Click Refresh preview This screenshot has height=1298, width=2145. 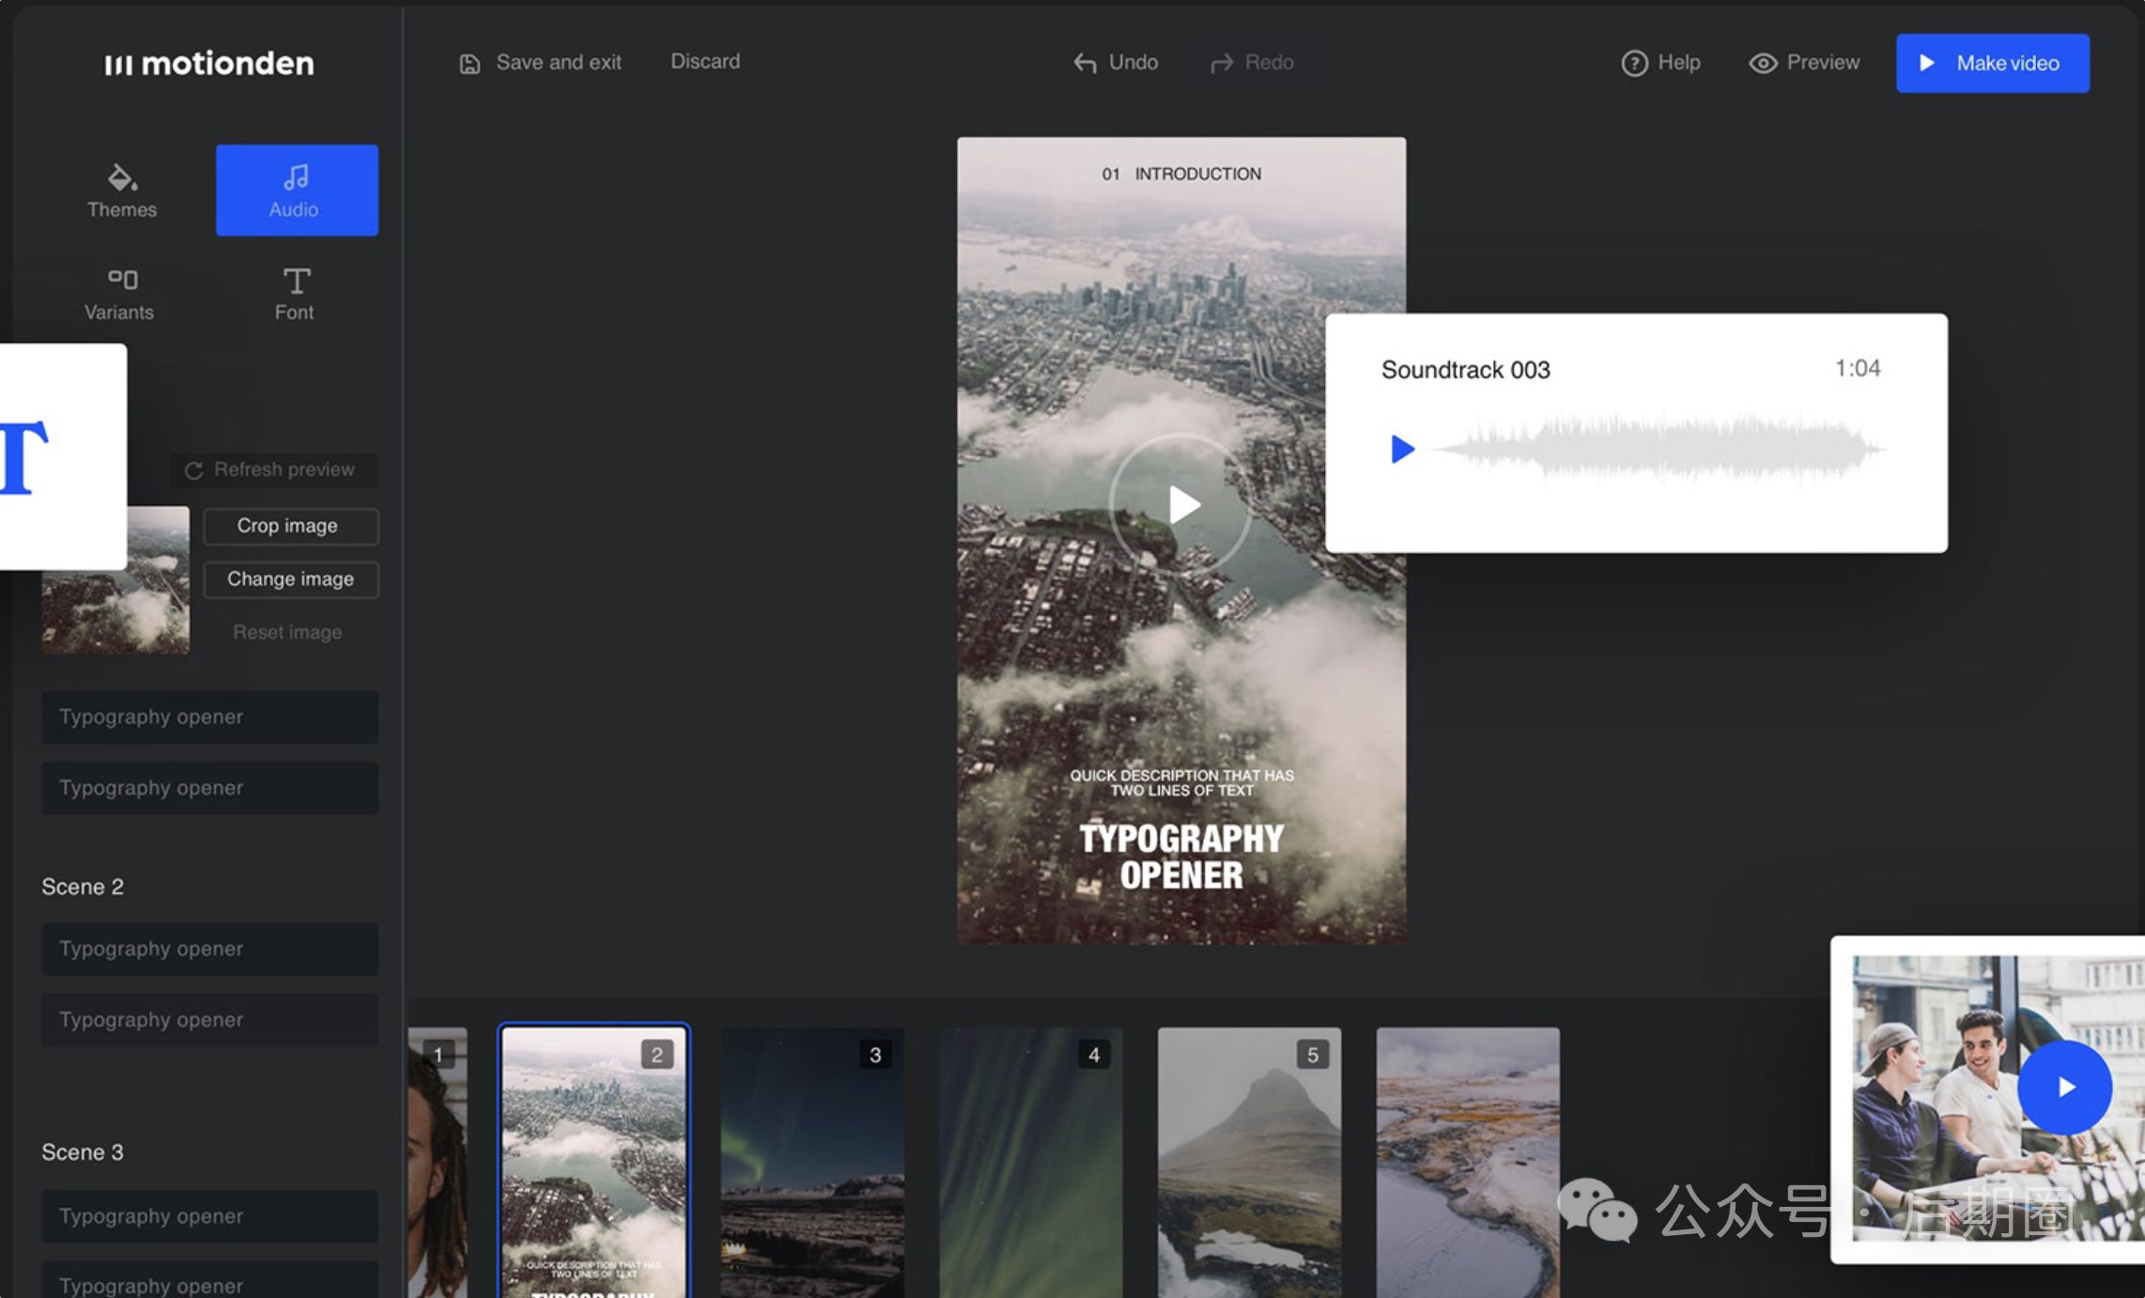[273, 470]
